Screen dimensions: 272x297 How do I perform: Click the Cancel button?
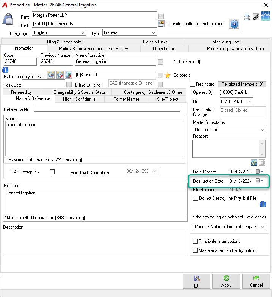[256, 281]
